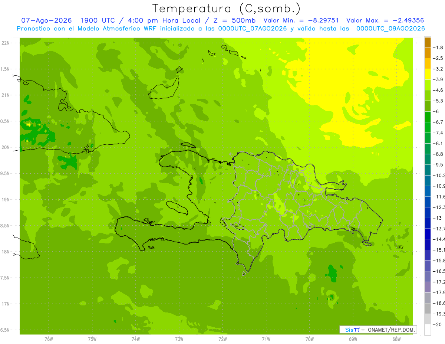Click the "-11.6" colorbar value
The width and height of the screenshot is (445, 344).
pos(439,196)
